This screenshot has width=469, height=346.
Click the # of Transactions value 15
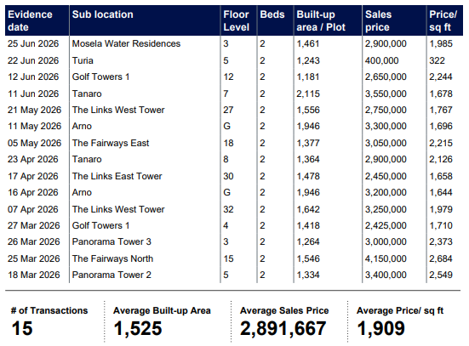coord(22,328)
